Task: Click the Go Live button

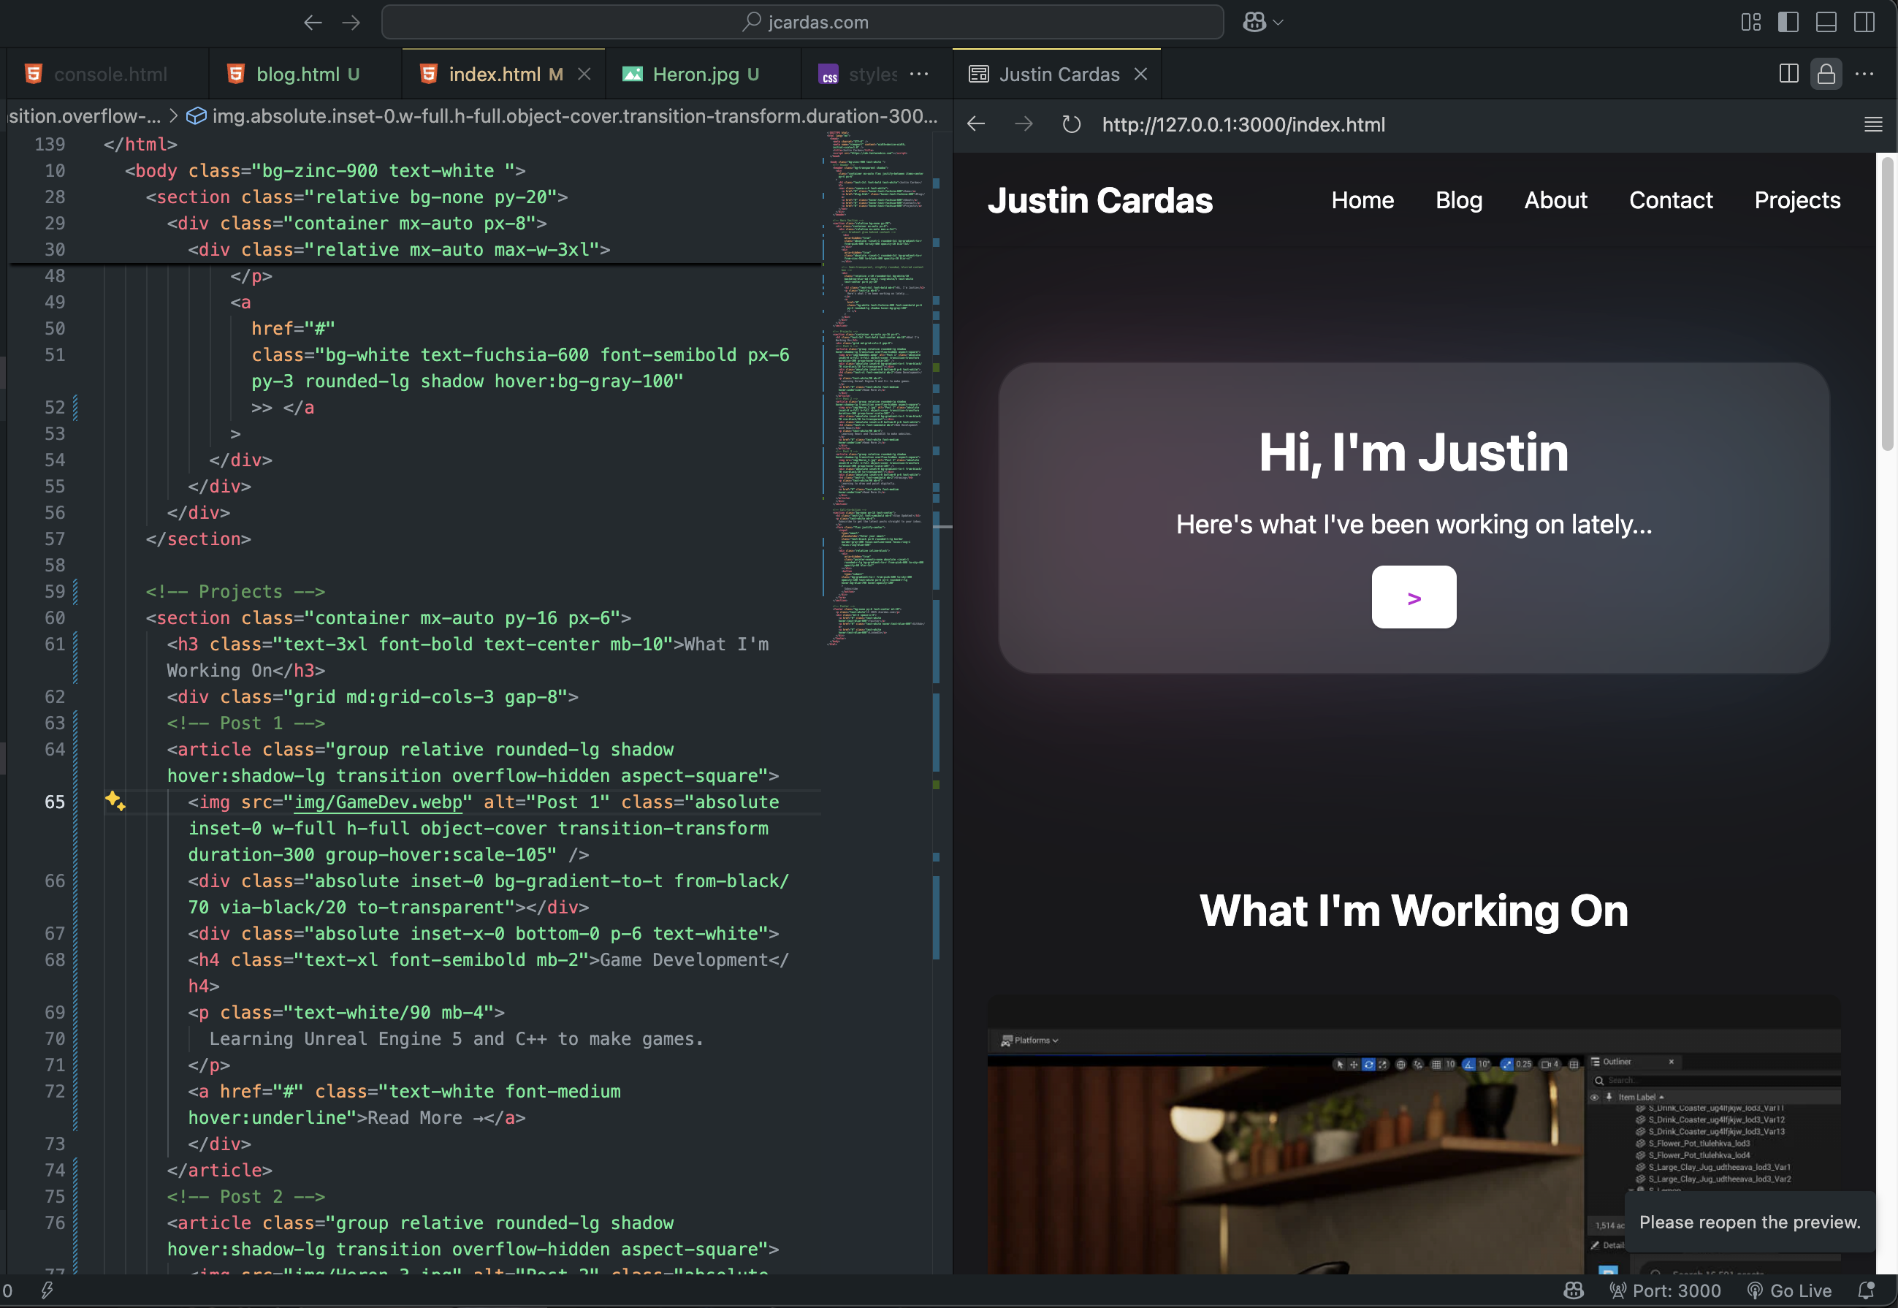Action: [x=1790, y=1290]
